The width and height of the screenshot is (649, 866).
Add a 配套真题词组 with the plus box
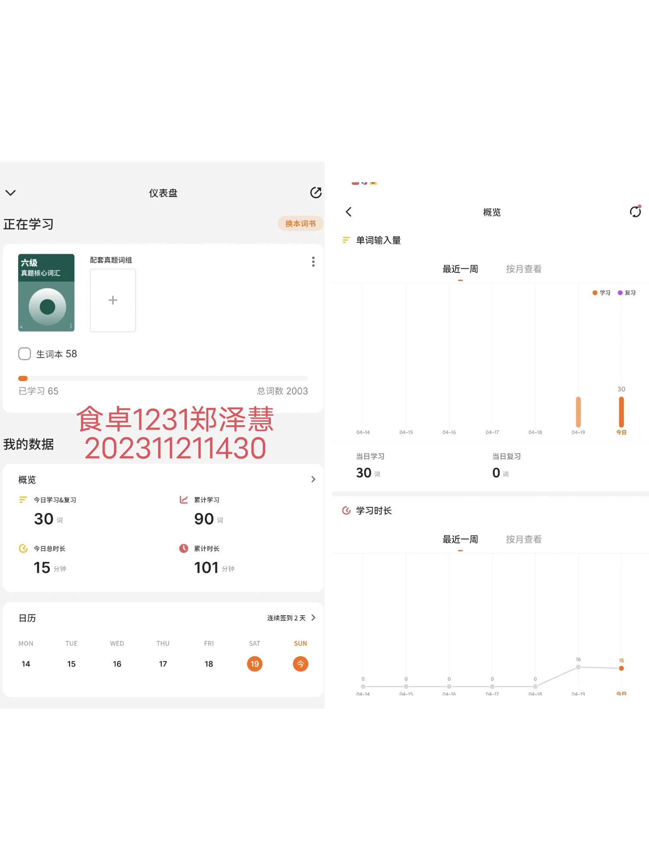(112, 300)
